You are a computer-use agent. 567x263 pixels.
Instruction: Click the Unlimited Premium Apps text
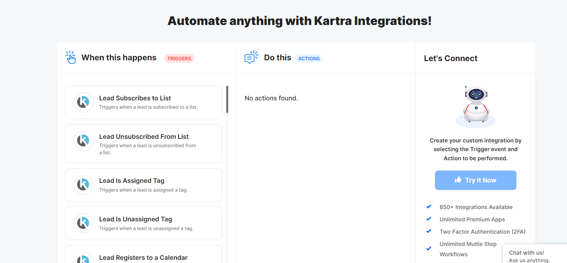472,219
